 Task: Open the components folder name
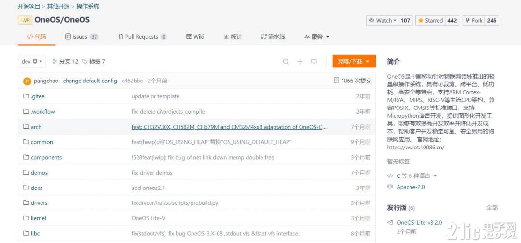click(46, 157)
